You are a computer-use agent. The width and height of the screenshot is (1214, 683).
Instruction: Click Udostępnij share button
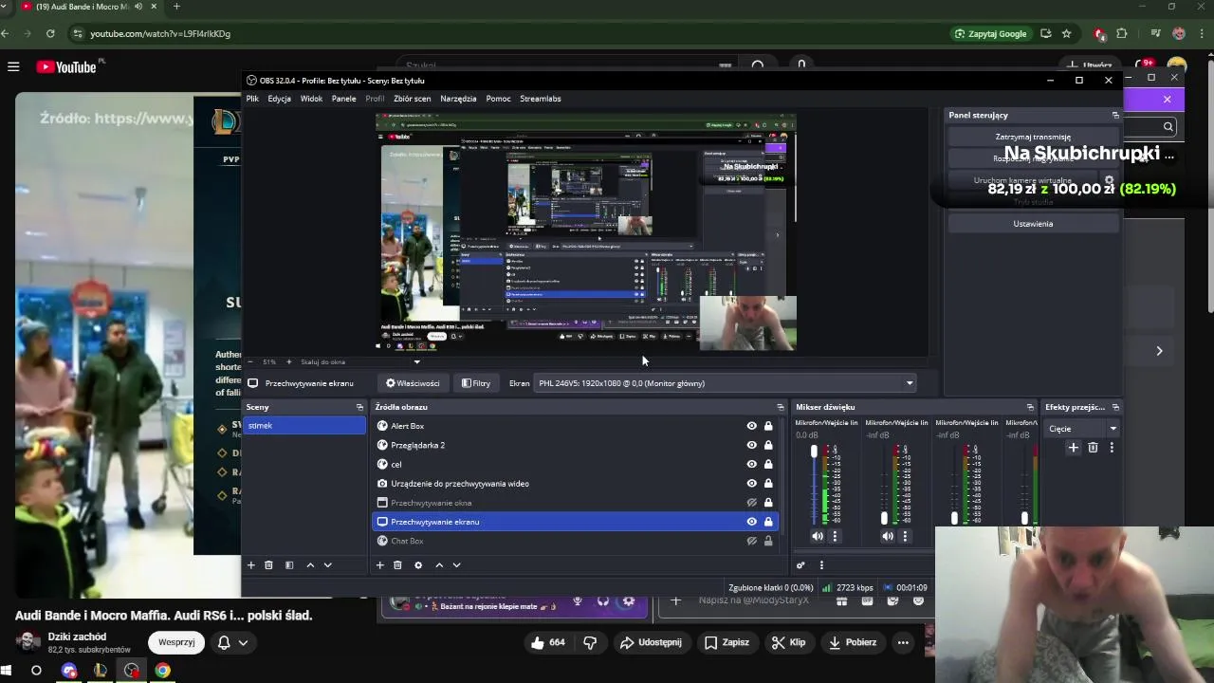651,642
